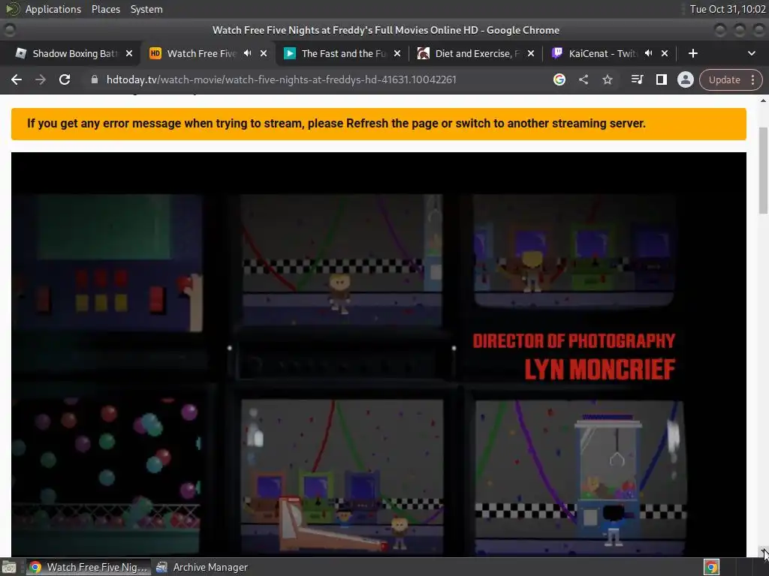Screen dimensions: 769x576
Task: Switch to The Fast and the Furious tab
Action: tap(343, 53)
